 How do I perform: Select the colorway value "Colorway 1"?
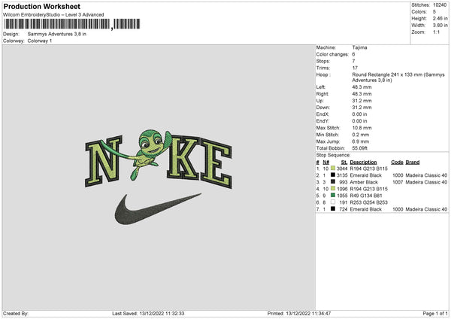coord(39,41)
